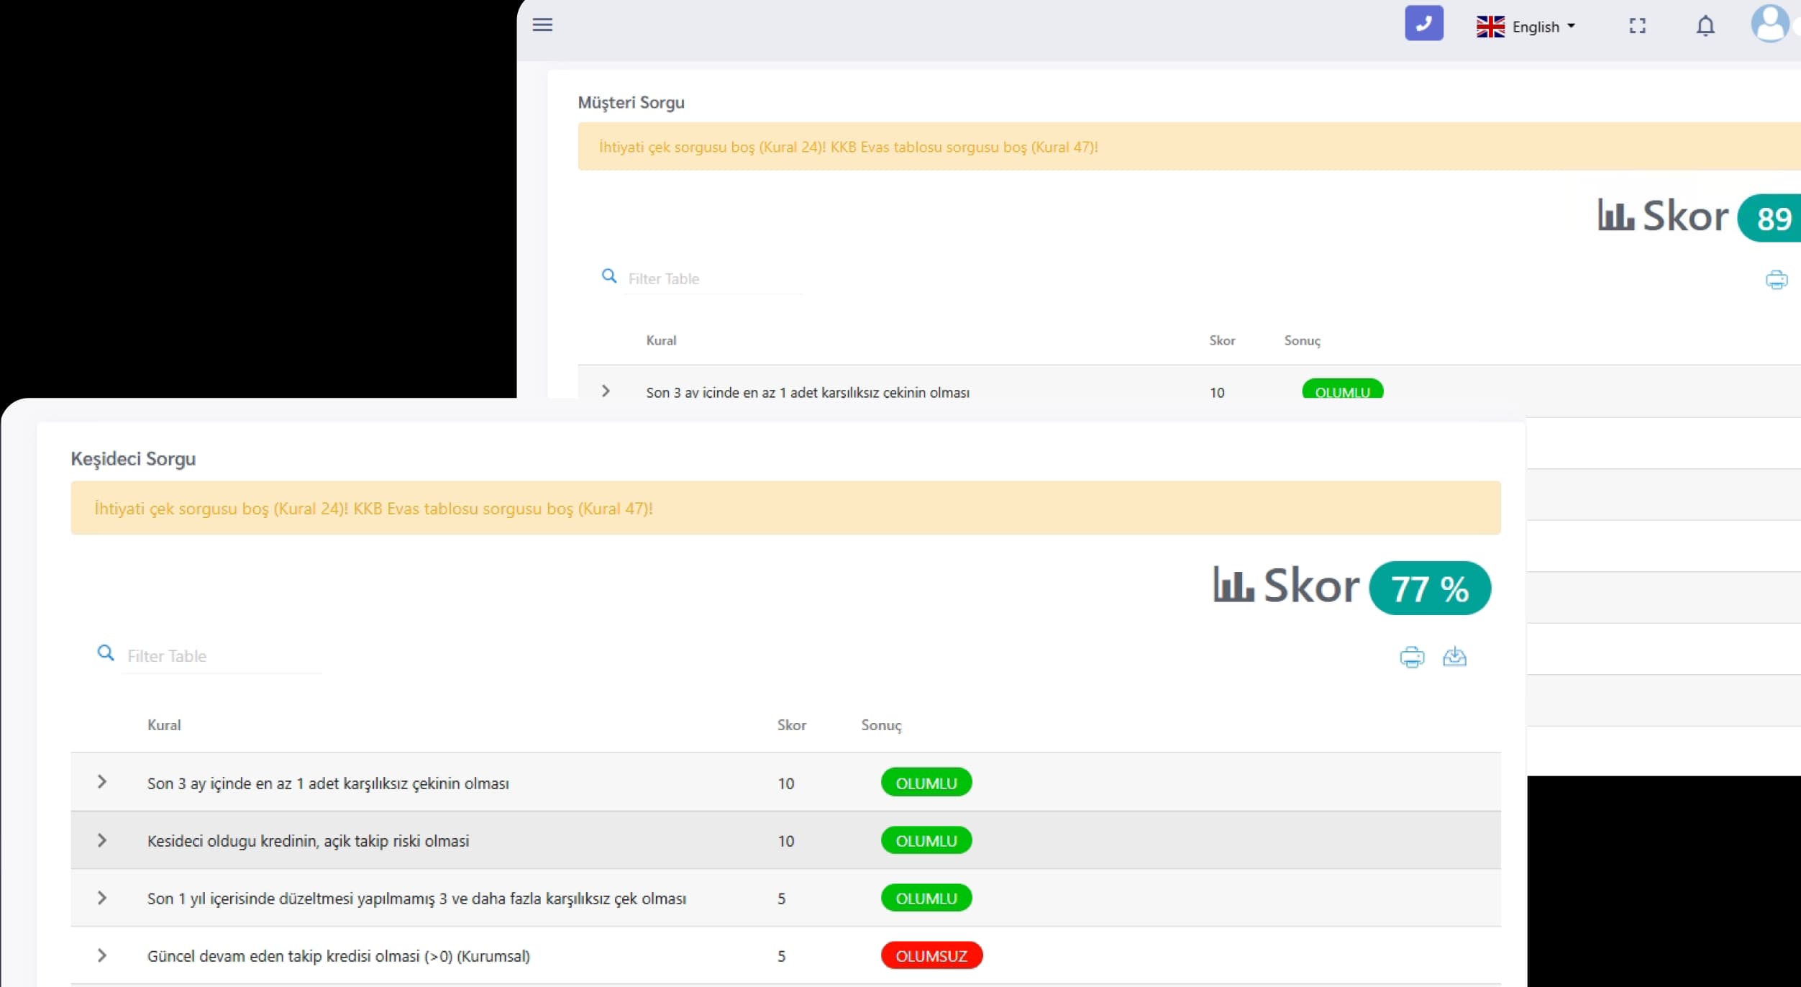Expand 'Kesideci oldugu kredinin' rule row
Viewport: 1801px width, 987px height.
click(102, 840)
